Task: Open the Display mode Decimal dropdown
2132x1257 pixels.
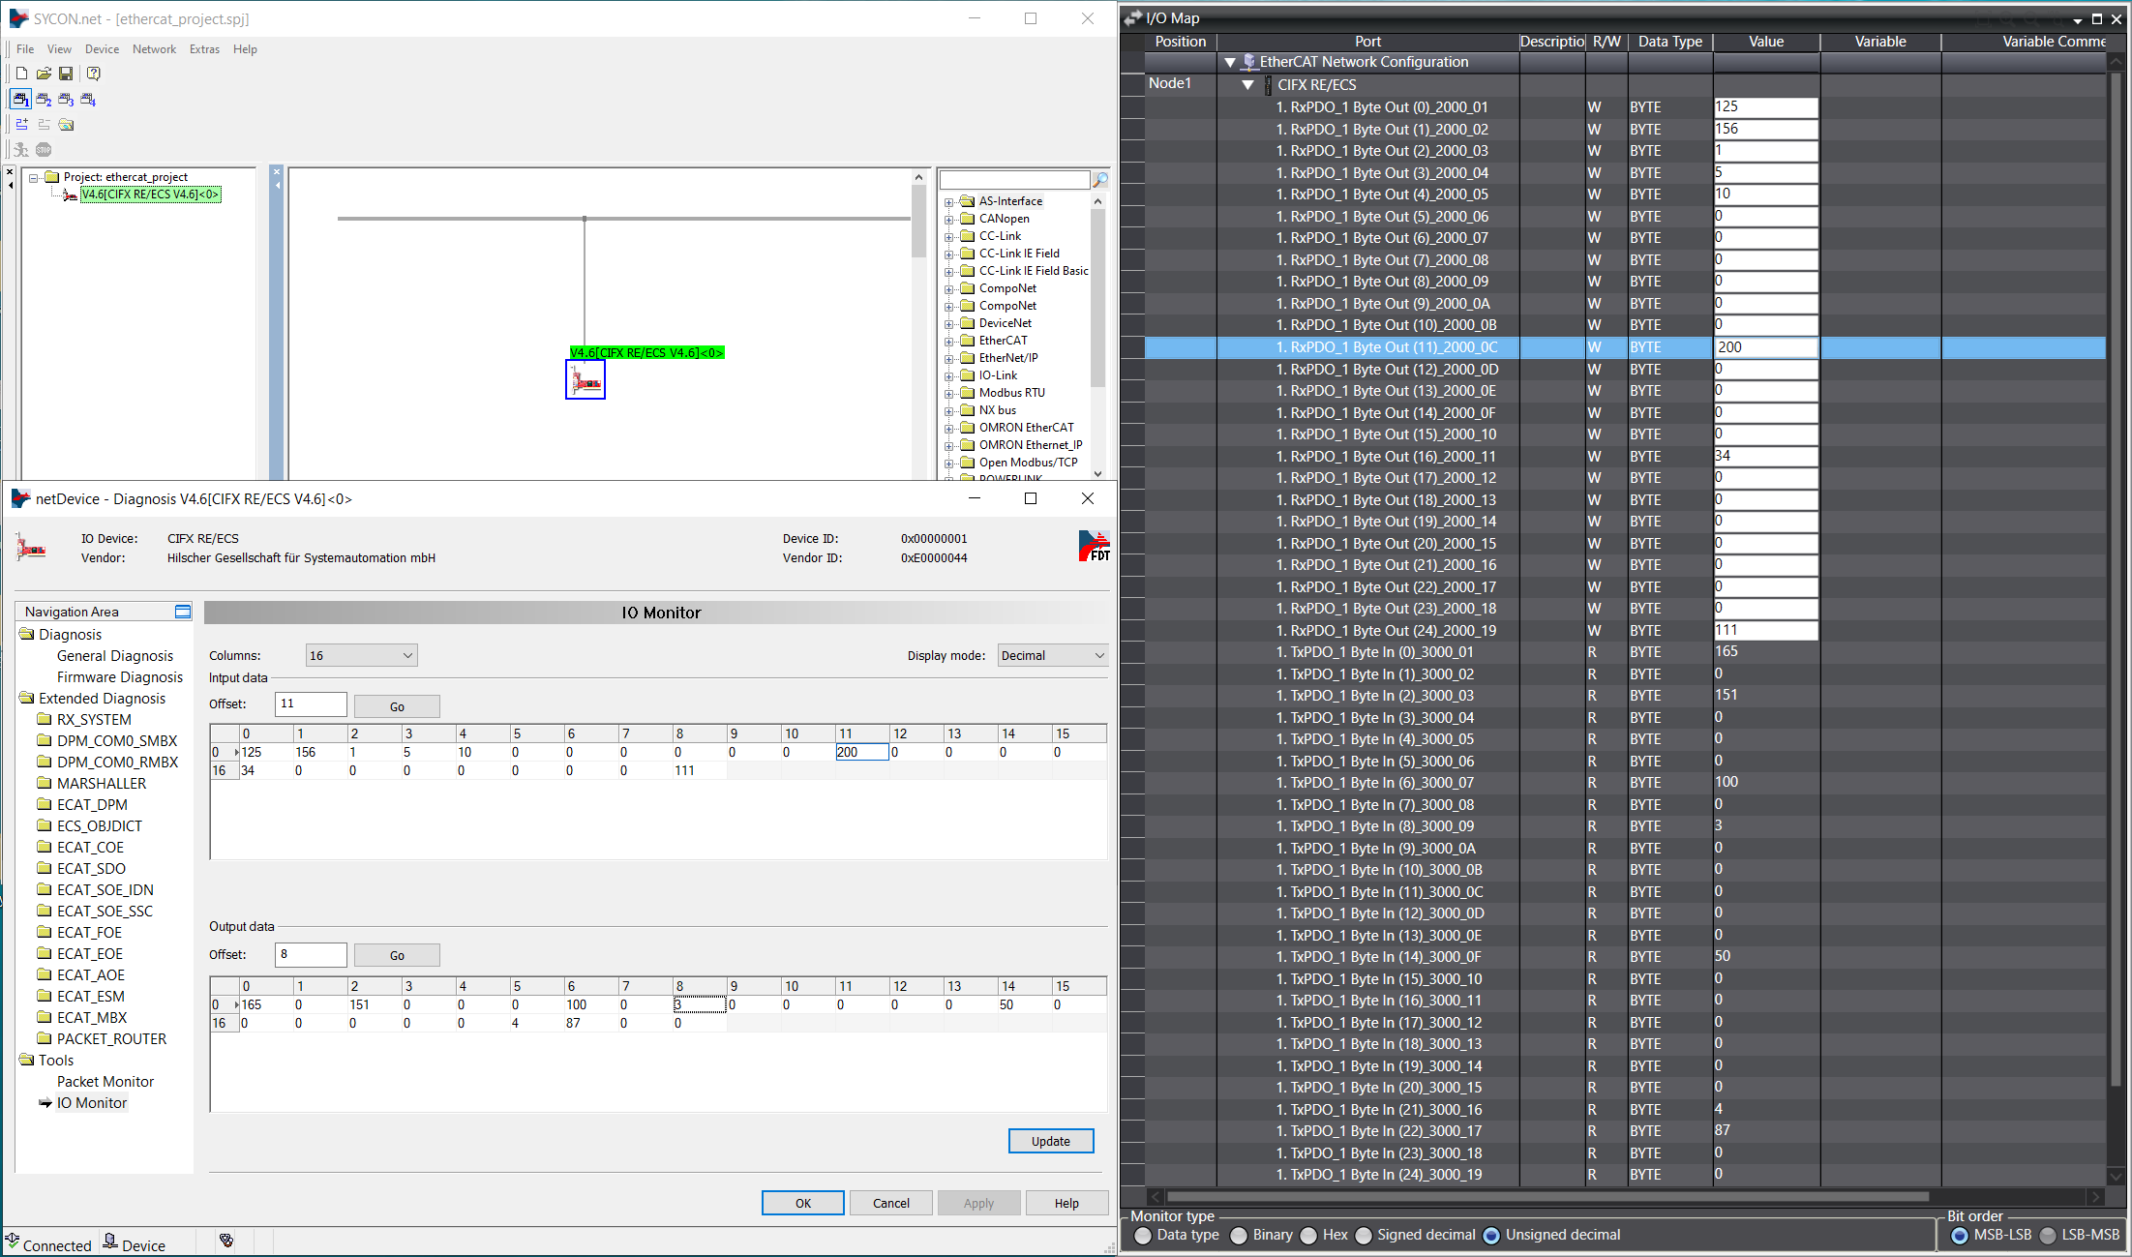Action: 1052,655
